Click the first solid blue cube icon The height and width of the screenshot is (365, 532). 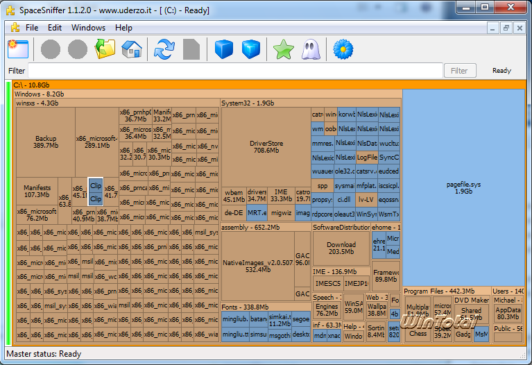pyautogui.click(x=223, y=49)
